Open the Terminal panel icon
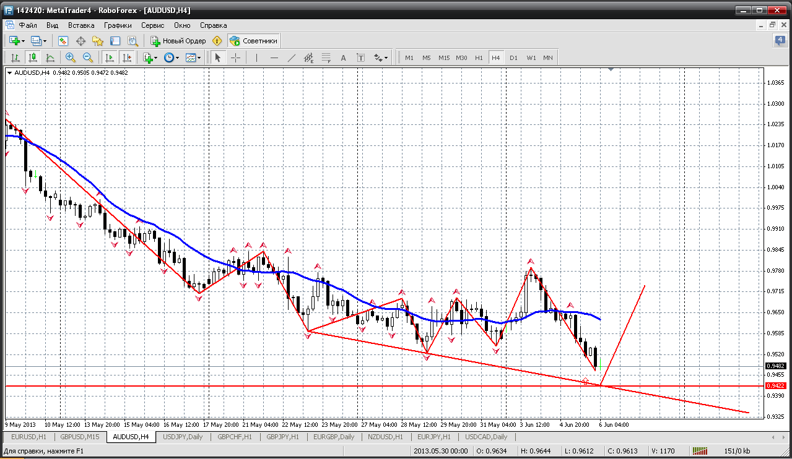 [x=115, y=41]
